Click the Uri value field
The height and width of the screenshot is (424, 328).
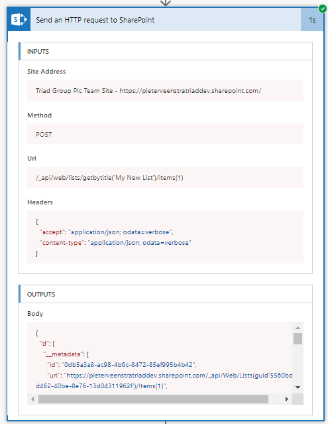(x=165, y=177)
